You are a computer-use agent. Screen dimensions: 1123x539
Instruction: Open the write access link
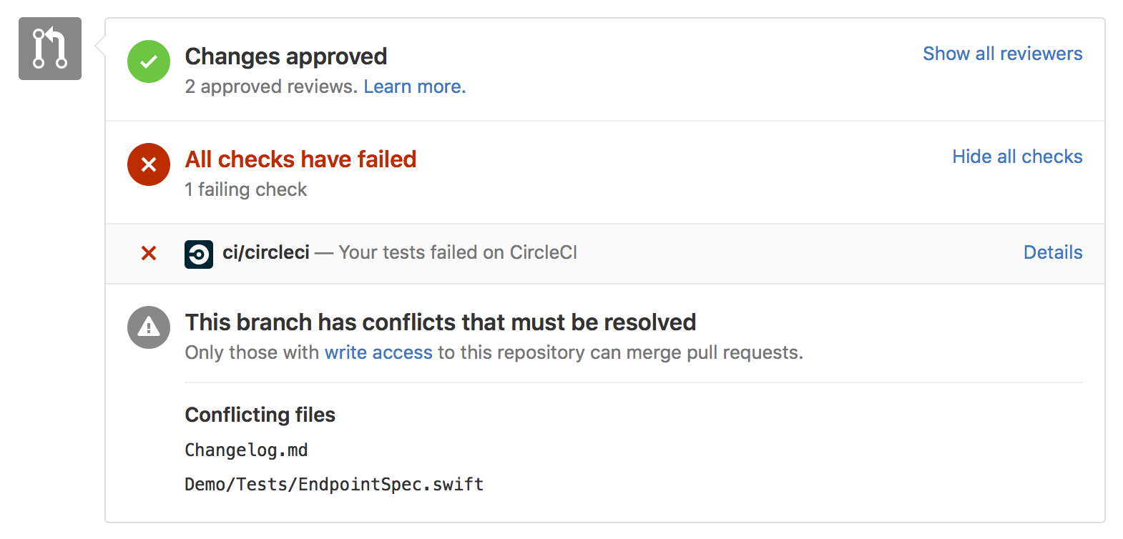point(378,352)
